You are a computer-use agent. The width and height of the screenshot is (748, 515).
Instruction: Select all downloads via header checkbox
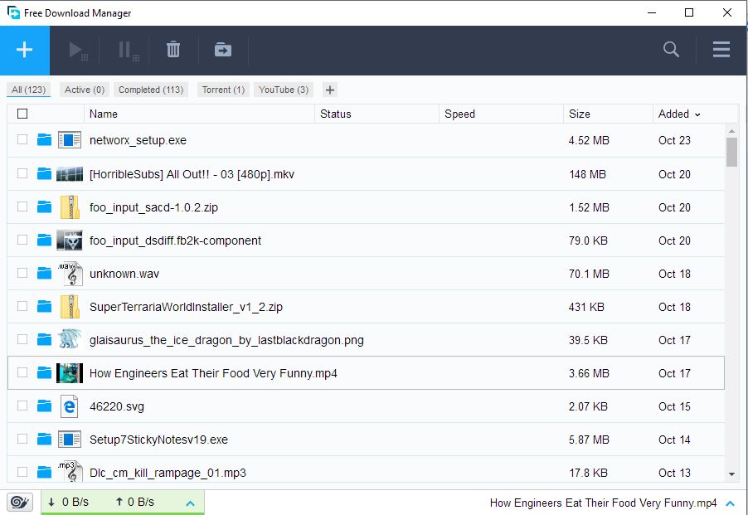(22, 113)
